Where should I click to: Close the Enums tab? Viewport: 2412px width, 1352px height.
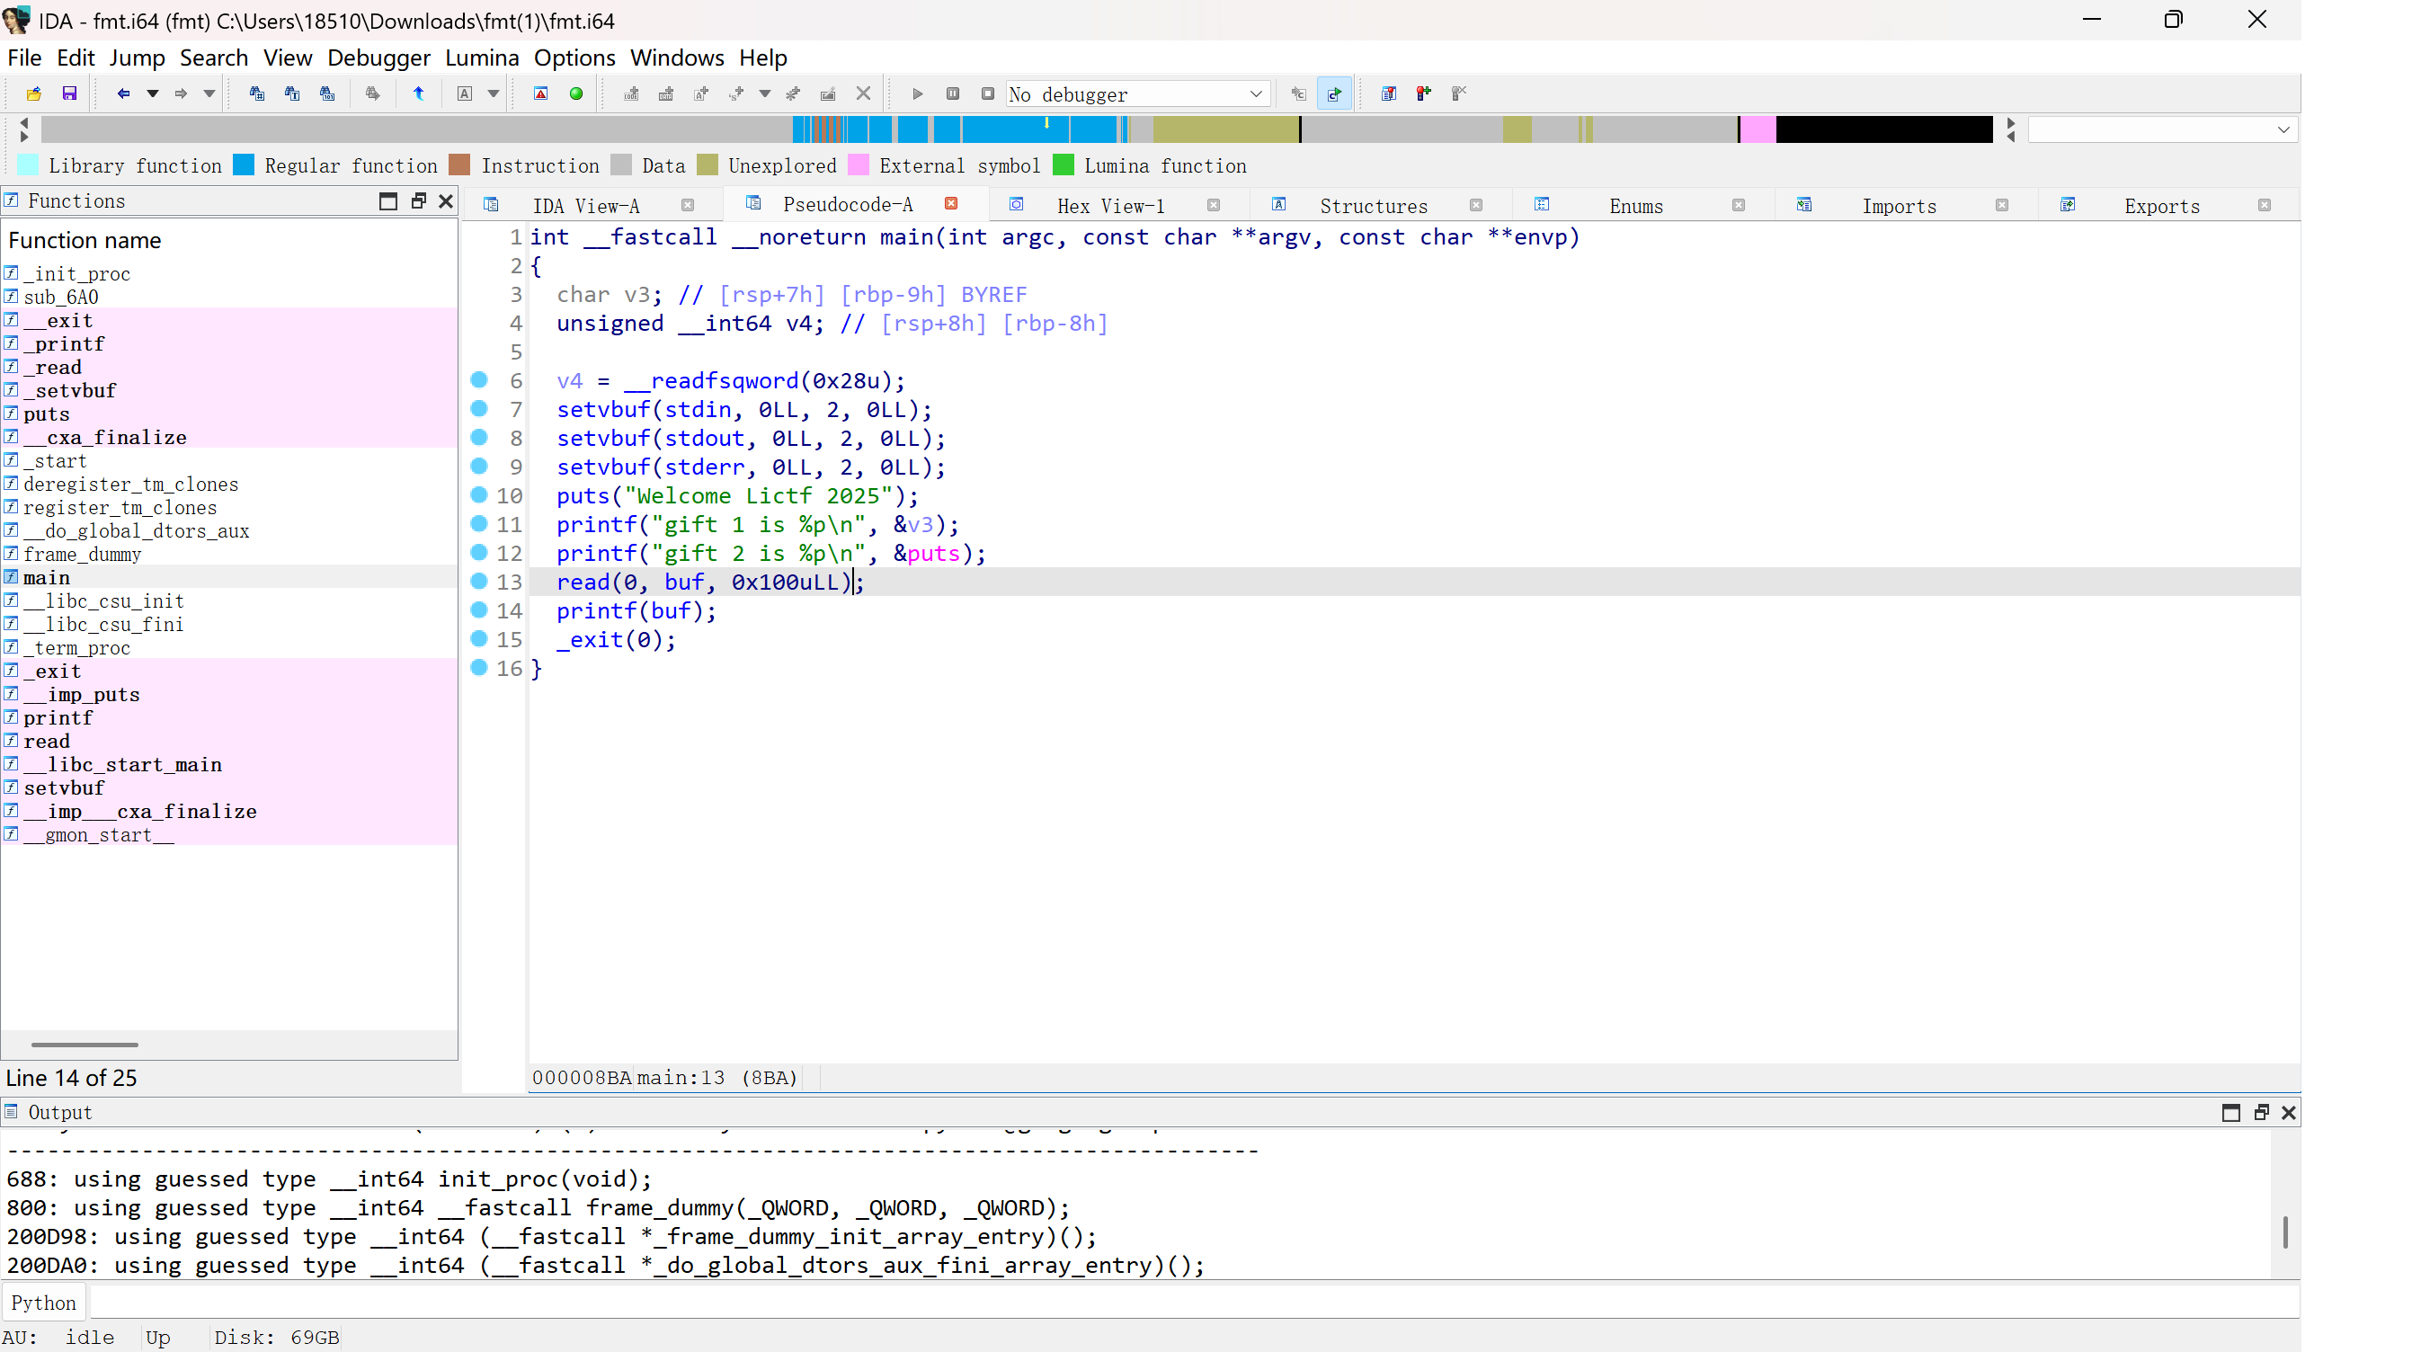(x=1739, y=206)
